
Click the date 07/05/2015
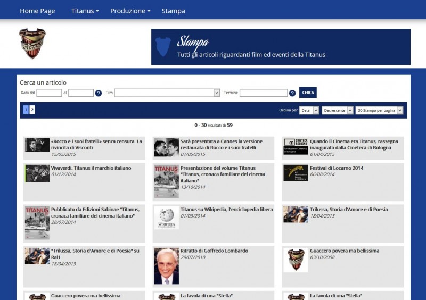(193, 154)
